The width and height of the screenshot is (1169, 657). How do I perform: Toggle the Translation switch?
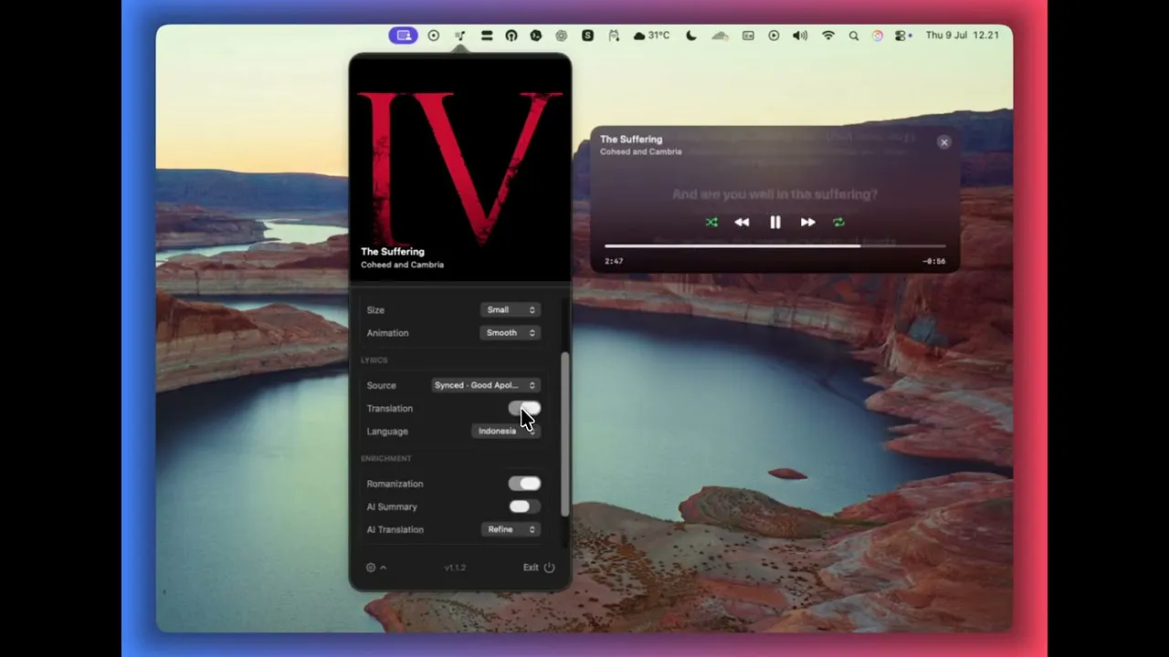pyautogui.click(x=525, y=408)
